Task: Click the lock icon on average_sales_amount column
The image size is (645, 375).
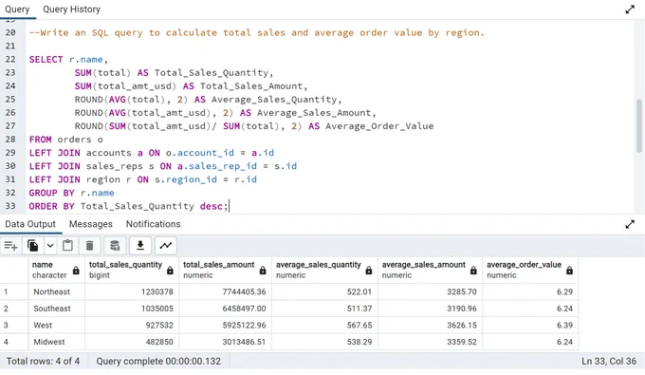Action: (473, 271)
